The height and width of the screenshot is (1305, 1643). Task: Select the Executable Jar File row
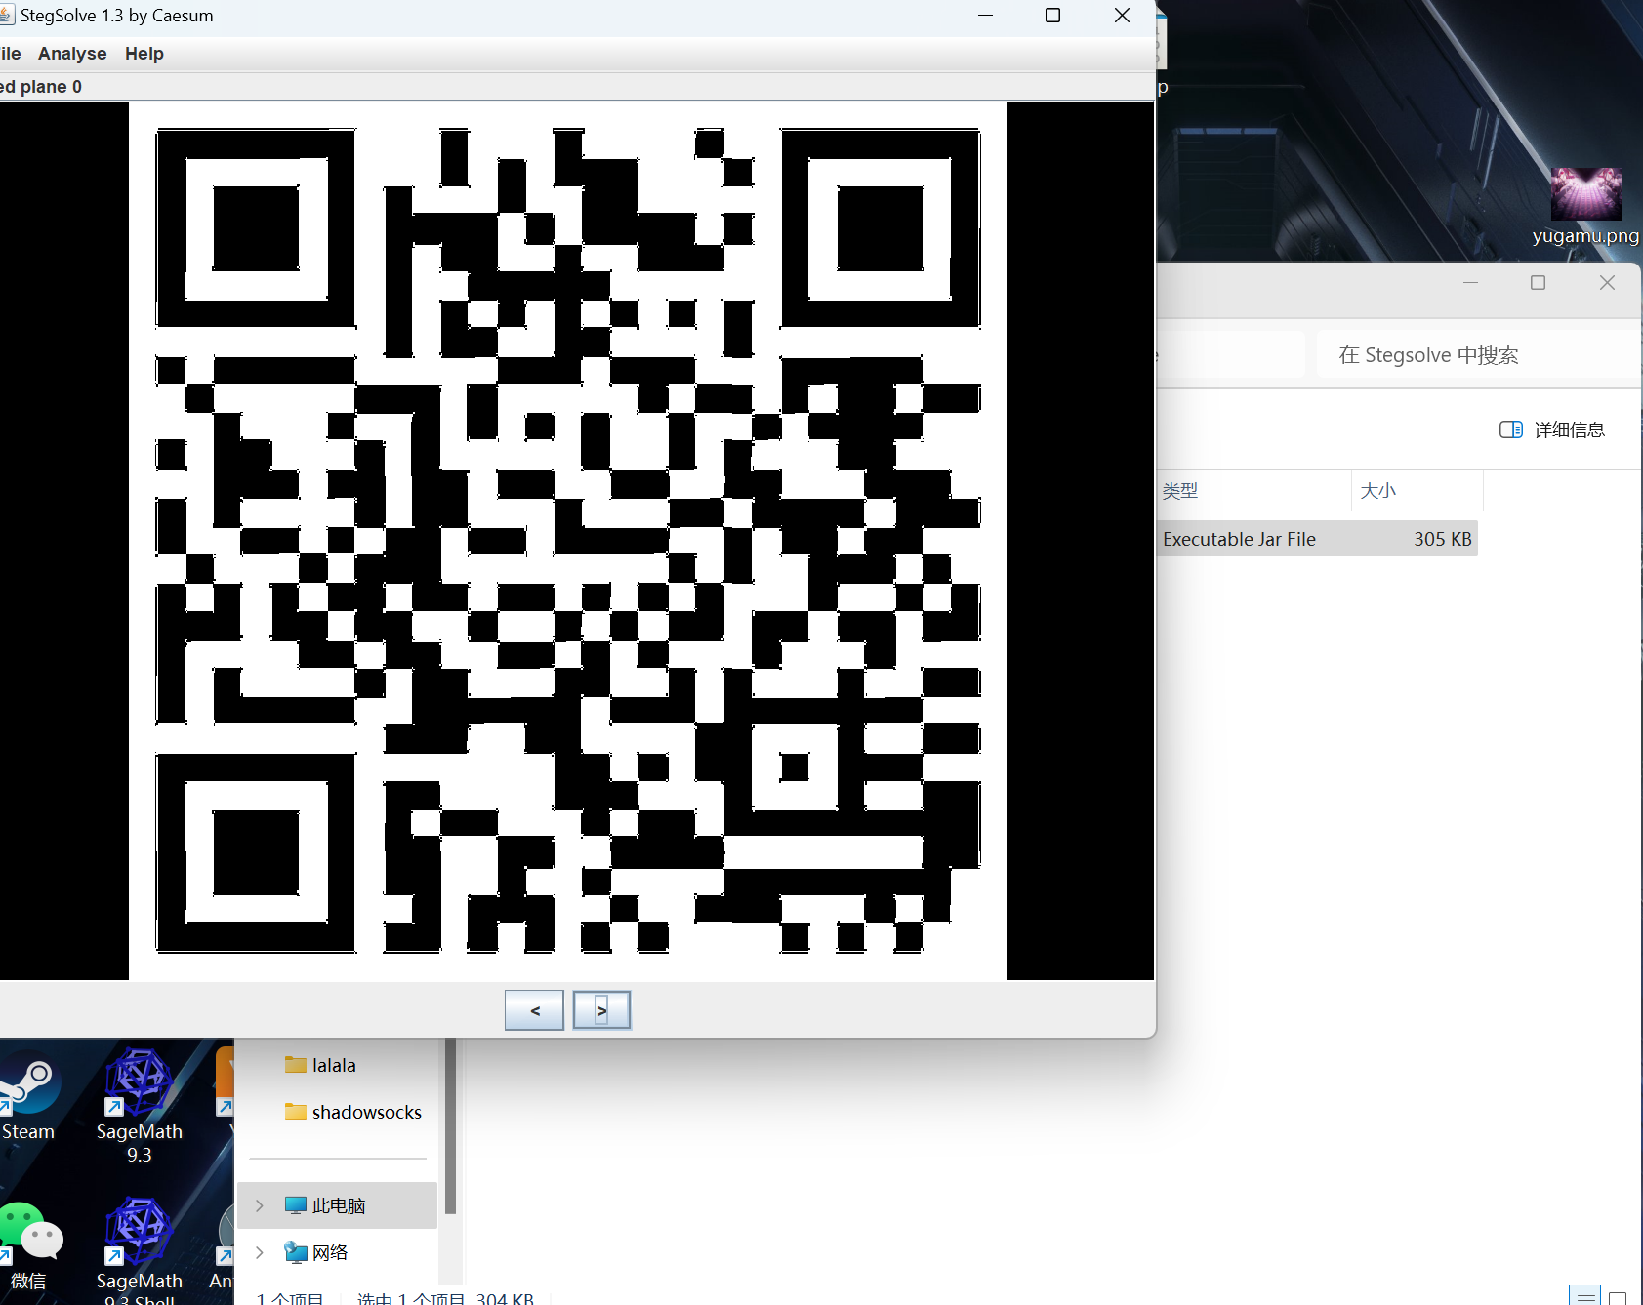tap(1317, 539)
